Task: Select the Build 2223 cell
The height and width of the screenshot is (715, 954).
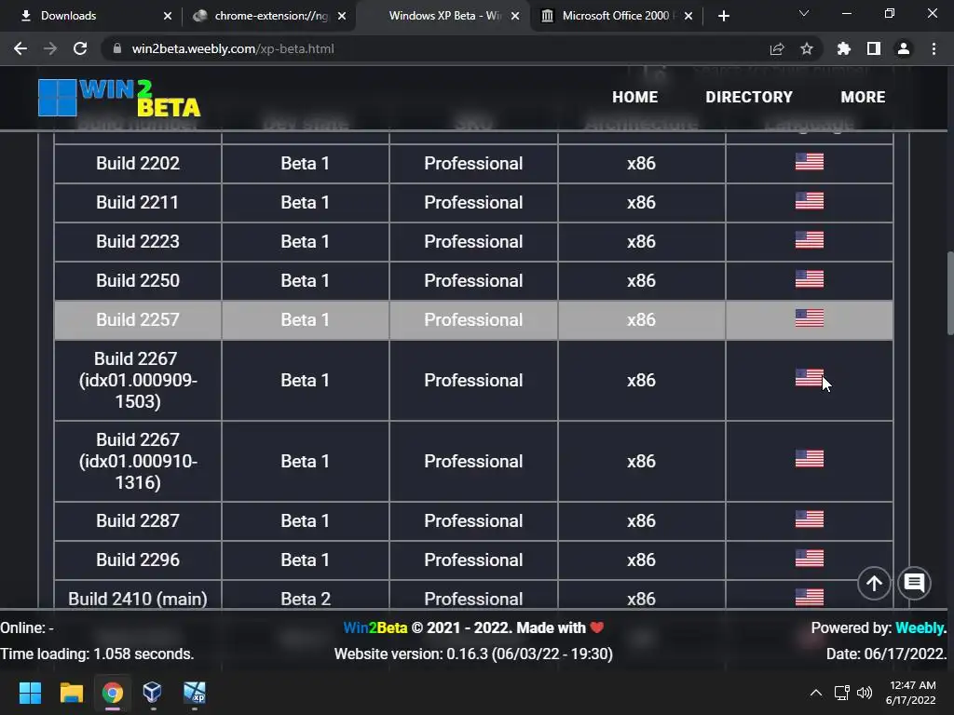Action: coord(138,241)
